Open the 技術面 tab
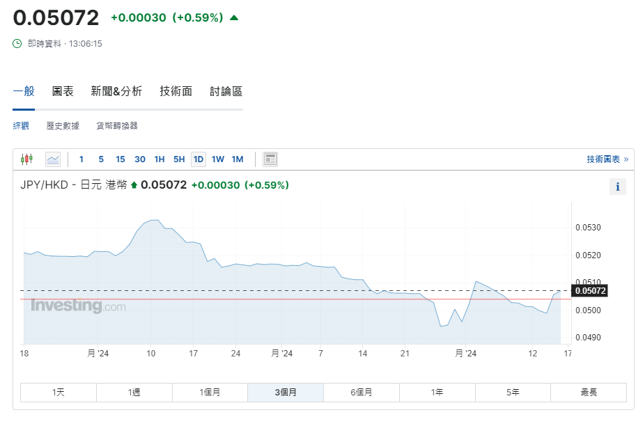Screen dimensions: 643x426 [175, 91]
